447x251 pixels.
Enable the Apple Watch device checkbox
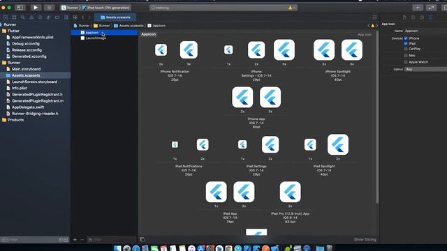(406, 62)
